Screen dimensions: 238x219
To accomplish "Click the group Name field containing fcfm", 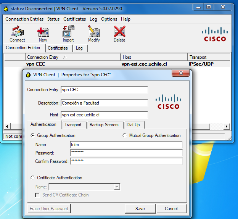I will [x=126, y=145].
